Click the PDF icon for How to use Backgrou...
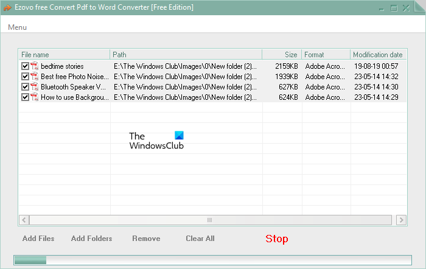 click(34, 97)
